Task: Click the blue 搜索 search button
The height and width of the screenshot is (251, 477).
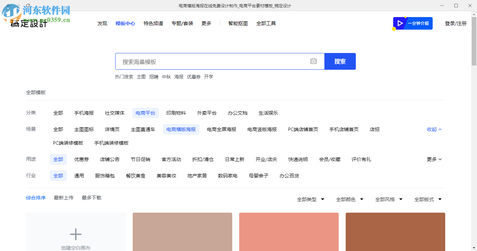Action: (x=340, y=61)
